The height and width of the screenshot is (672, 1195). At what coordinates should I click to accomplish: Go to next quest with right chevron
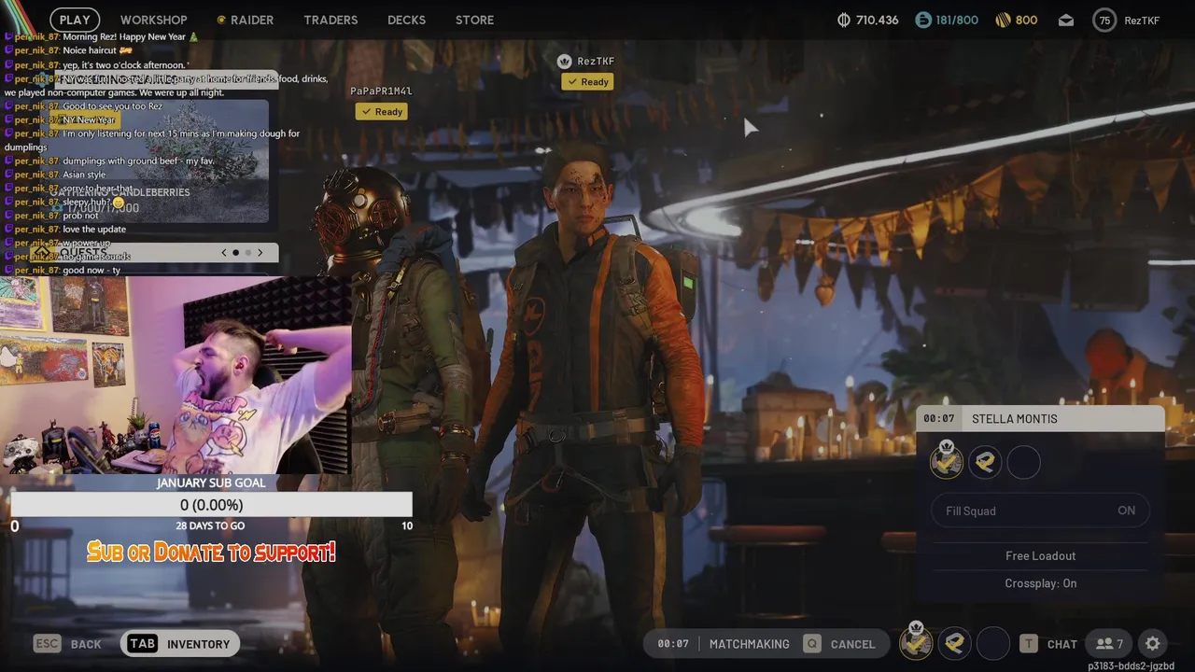(x=260, y=252)
